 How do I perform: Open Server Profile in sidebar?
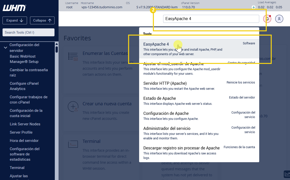21,132
